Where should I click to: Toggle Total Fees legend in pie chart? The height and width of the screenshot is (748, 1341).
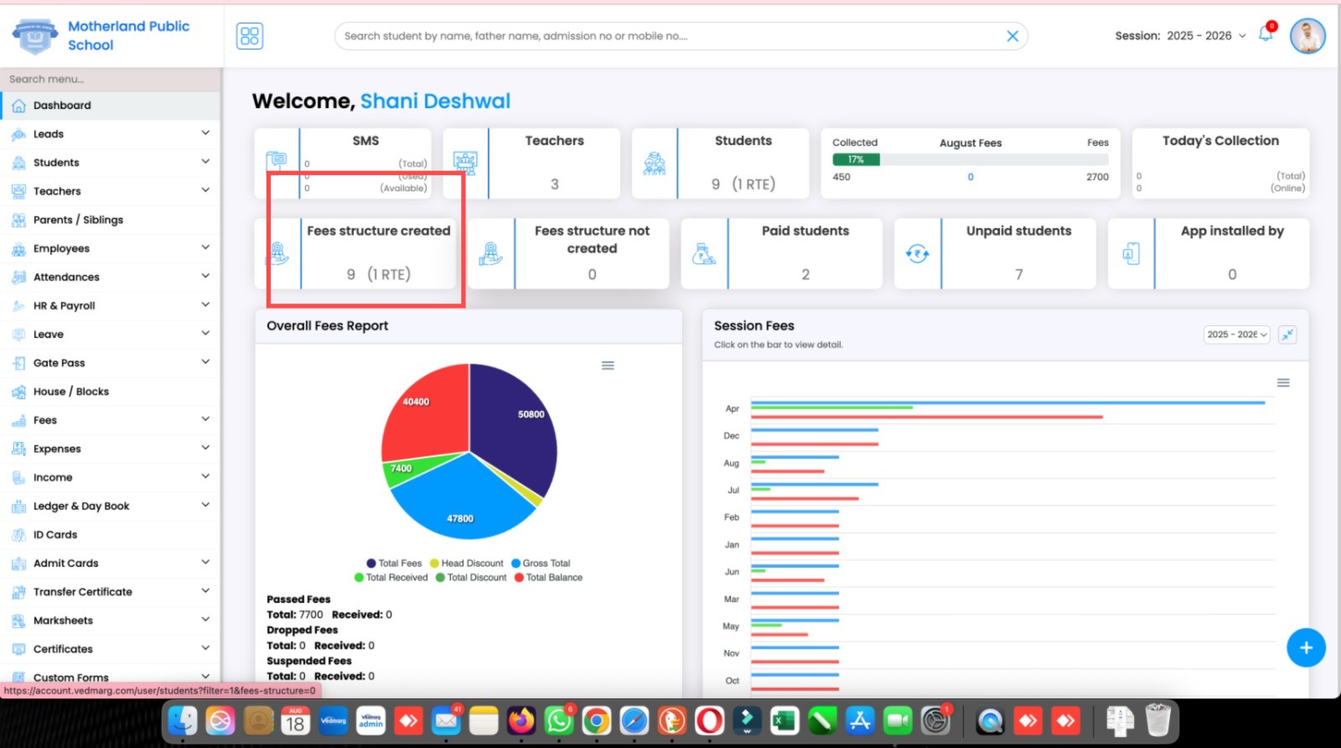click(394, 564)
